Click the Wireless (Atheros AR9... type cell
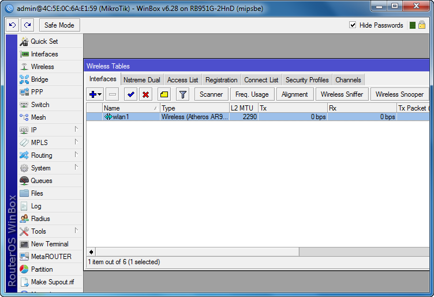The width and height of the screenshot is (434, 297). click(x=195, y=117)
